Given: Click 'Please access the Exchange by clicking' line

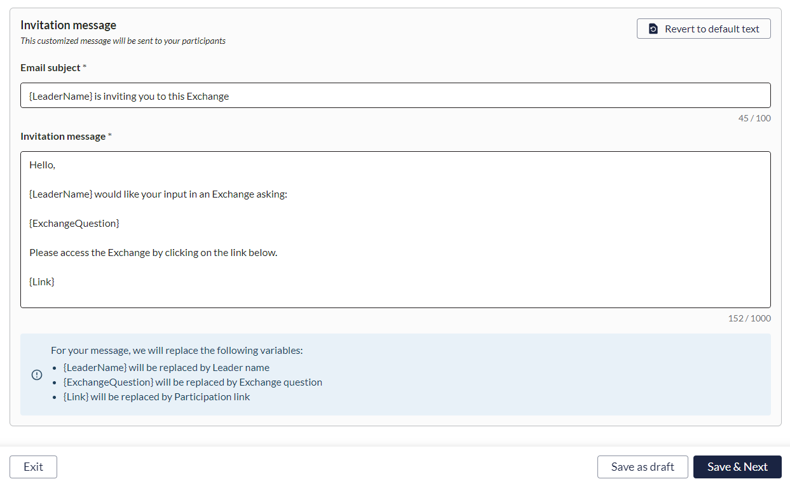Looking at the screenshot, I should pos(153,252).
